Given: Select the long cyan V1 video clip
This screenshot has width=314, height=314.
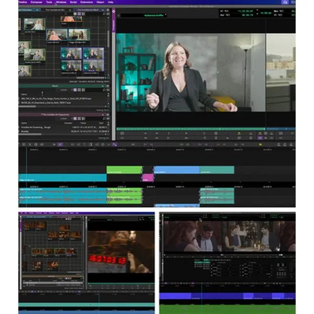Looking at the screenshot, I should (63, 177).
